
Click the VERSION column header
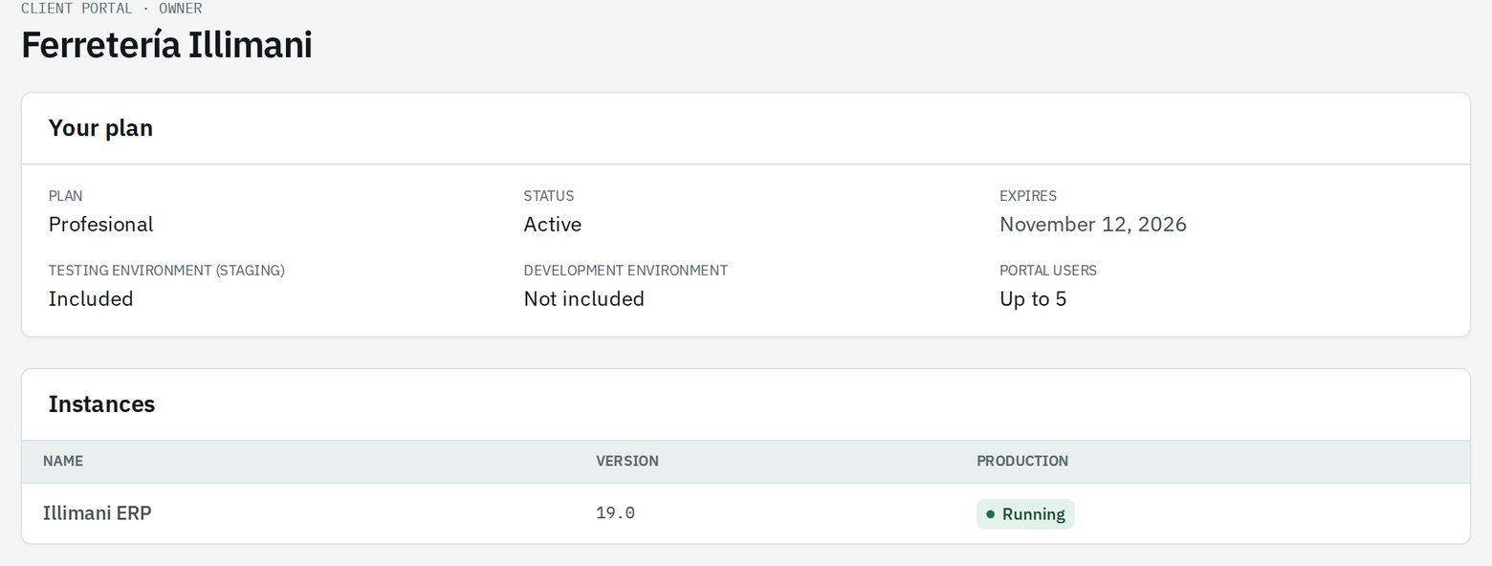(627, 461)
